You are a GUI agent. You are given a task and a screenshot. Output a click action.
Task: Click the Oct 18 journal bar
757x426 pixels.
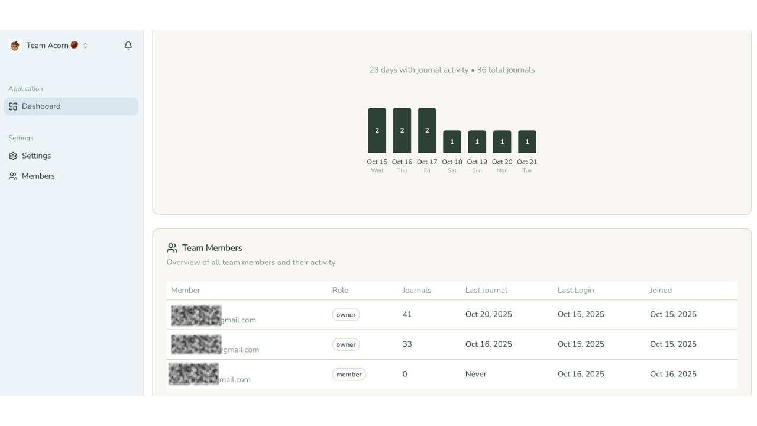(x=452, y=142)
